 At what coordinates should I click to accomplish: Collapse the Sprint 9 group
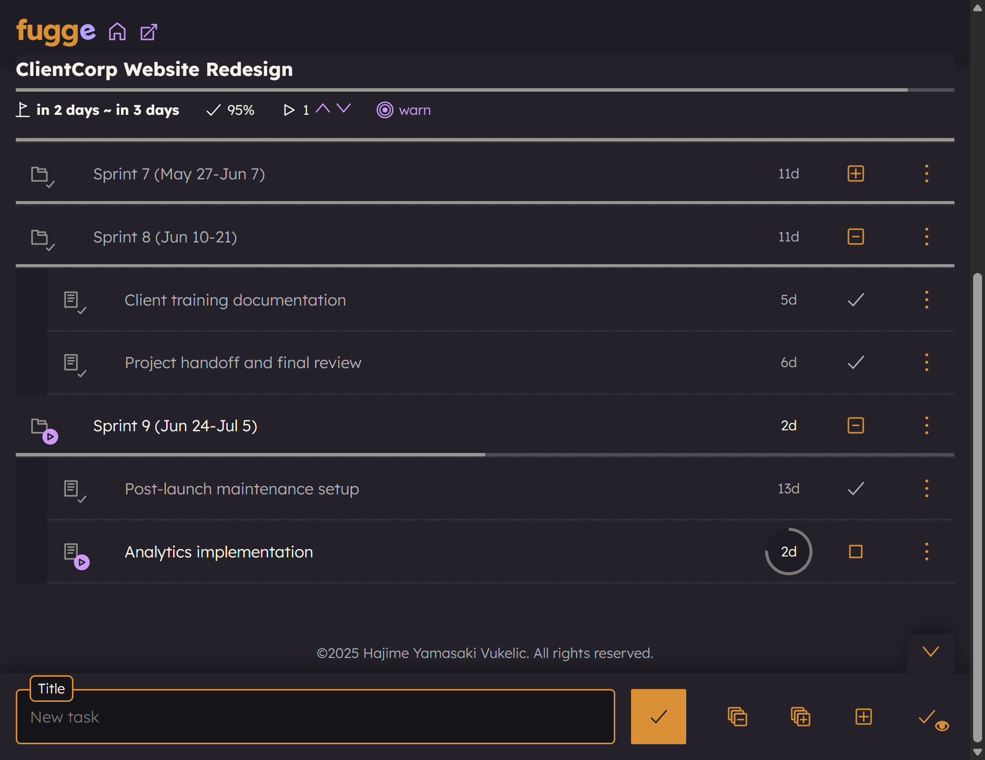(x=855, y=425)
